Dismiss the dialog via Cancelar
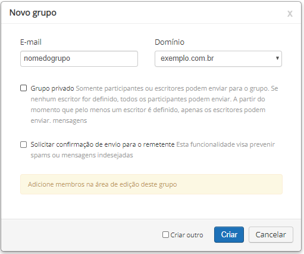This screenshot has width=304, height=254. pyautogui.click(x=271, y=235)
